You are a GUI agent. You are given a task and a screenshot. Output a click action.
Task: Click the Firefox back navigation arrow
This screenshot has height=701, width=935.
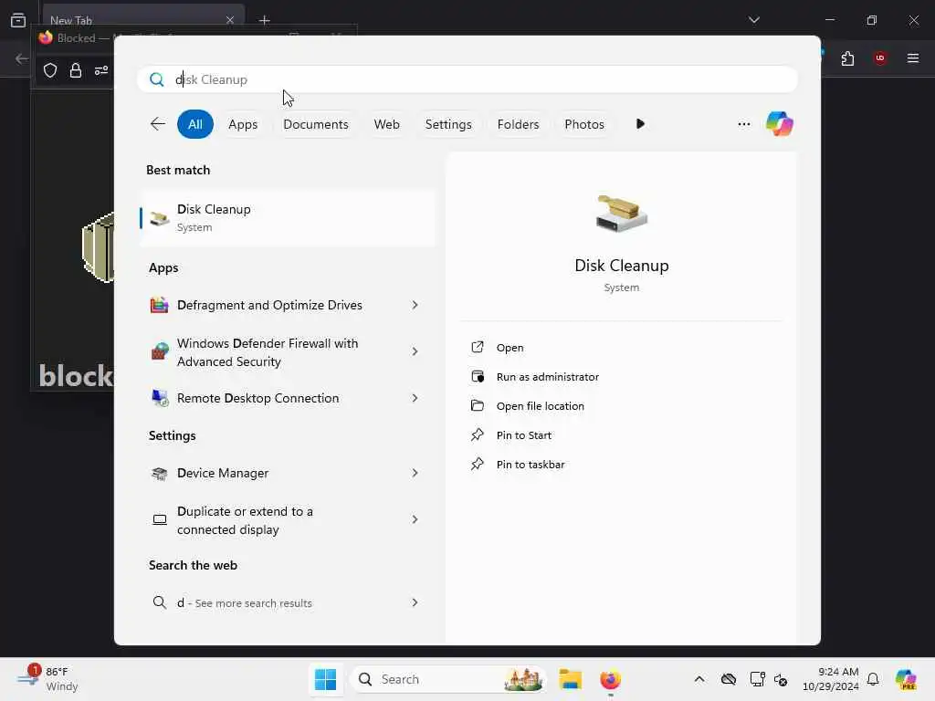[x=22, y=58]
